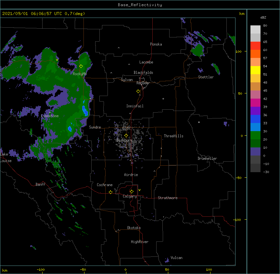
Task: Choose the purple-blue swatch beside legend value 10
Action: [x=255, y=152]
